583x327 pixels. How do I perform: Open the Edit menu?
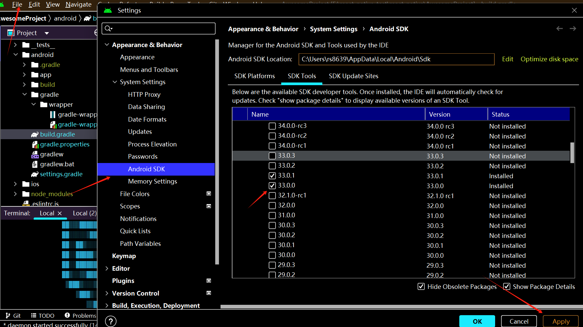pos(34,4)
